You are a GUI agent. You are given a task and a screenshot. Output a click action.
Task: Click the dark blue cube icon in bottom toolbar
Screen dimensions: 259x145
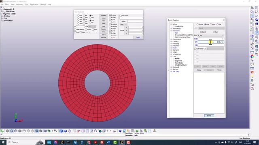point(120,131)
